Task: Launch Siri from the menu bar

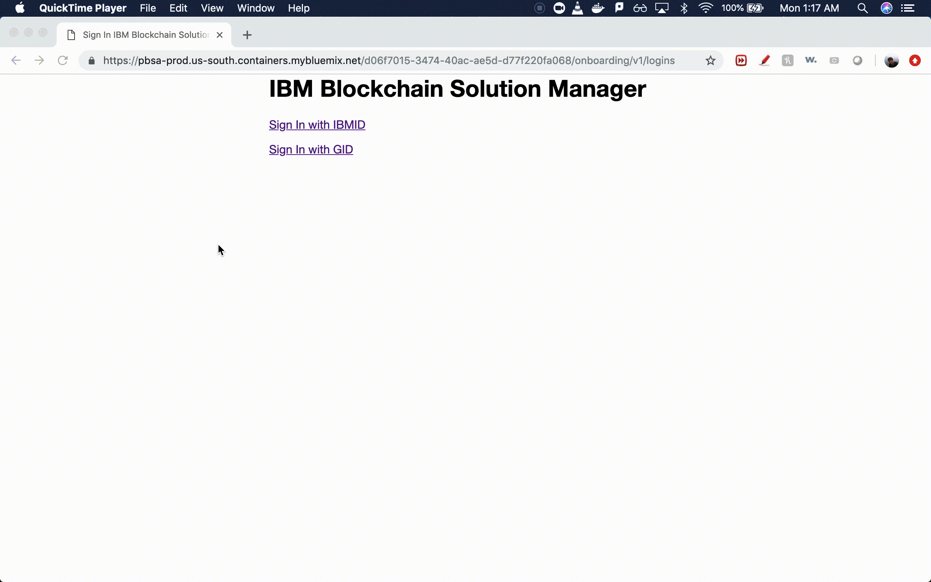Action: (x=886, y=8)
